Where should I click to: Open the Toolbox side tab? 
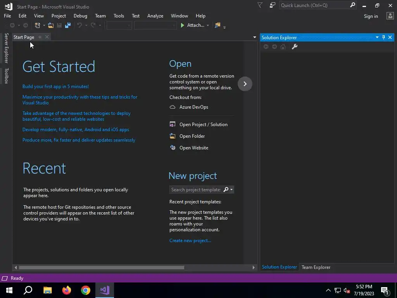pyautogui.click(x=6, y=76)
